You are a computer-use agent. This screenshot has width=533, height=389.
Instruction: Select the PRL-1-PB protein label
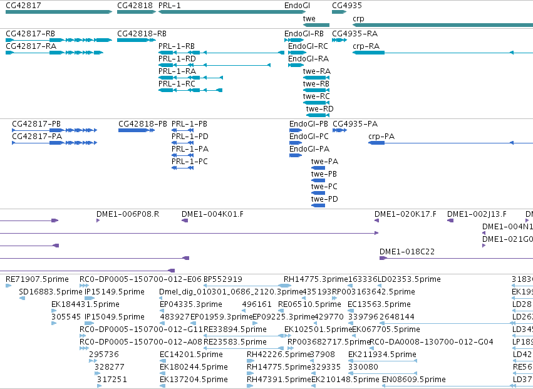(189, 124)
